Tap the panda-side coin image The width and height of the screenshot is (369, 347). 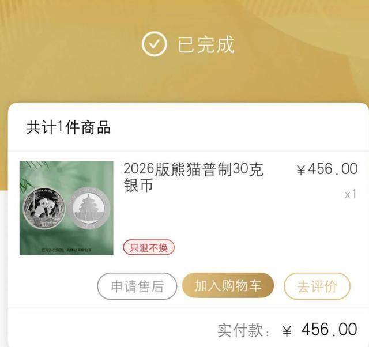44,208
